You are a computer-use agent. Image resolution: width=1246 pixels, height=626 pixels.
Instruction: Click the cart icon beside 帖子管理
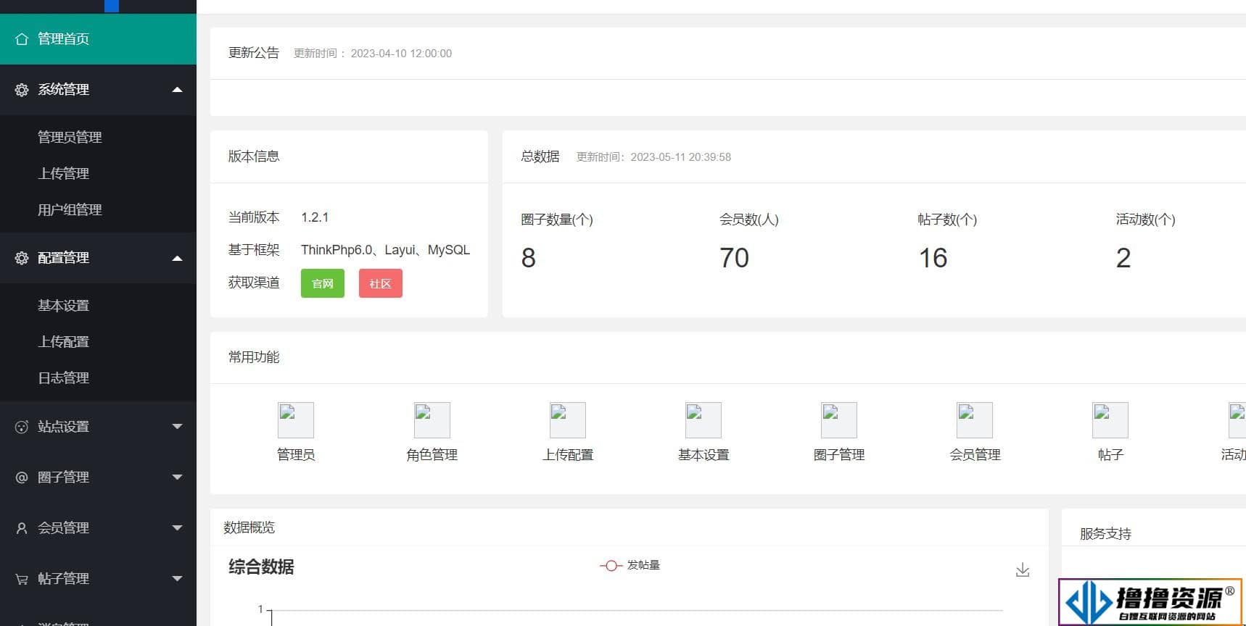tap(22, 579)
